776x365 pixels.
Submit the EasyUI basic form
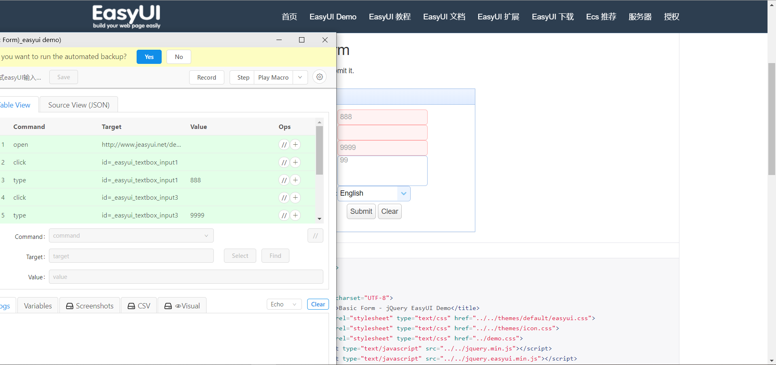coord(361,211)
